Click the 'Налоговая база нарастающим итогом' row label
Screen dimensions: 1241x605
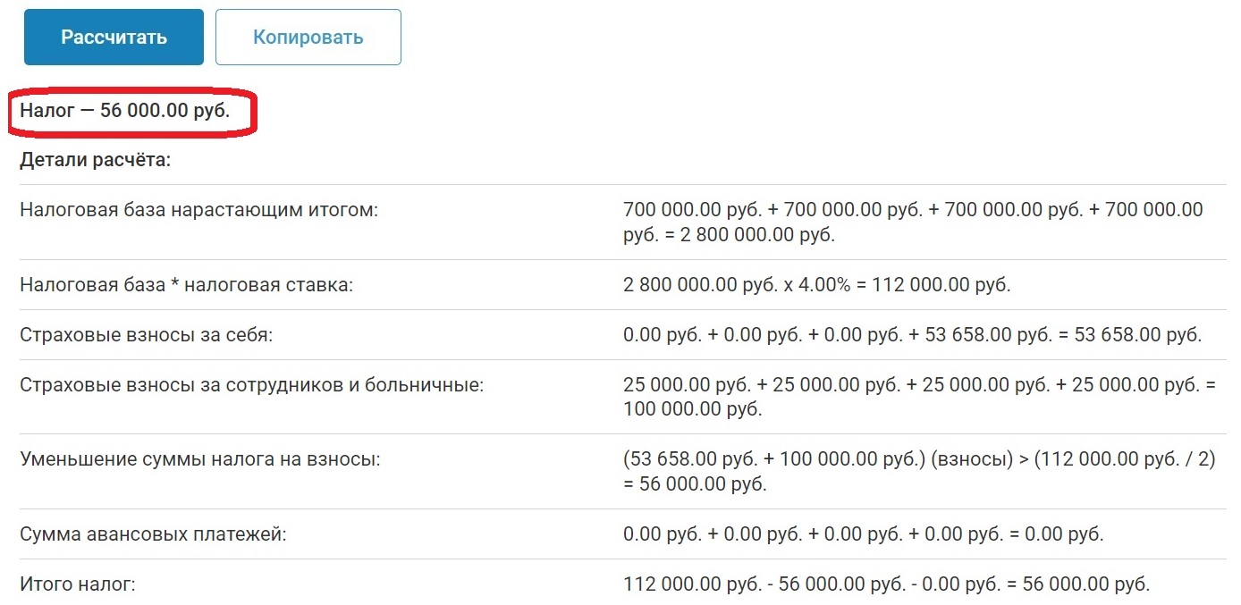[199, 211]
